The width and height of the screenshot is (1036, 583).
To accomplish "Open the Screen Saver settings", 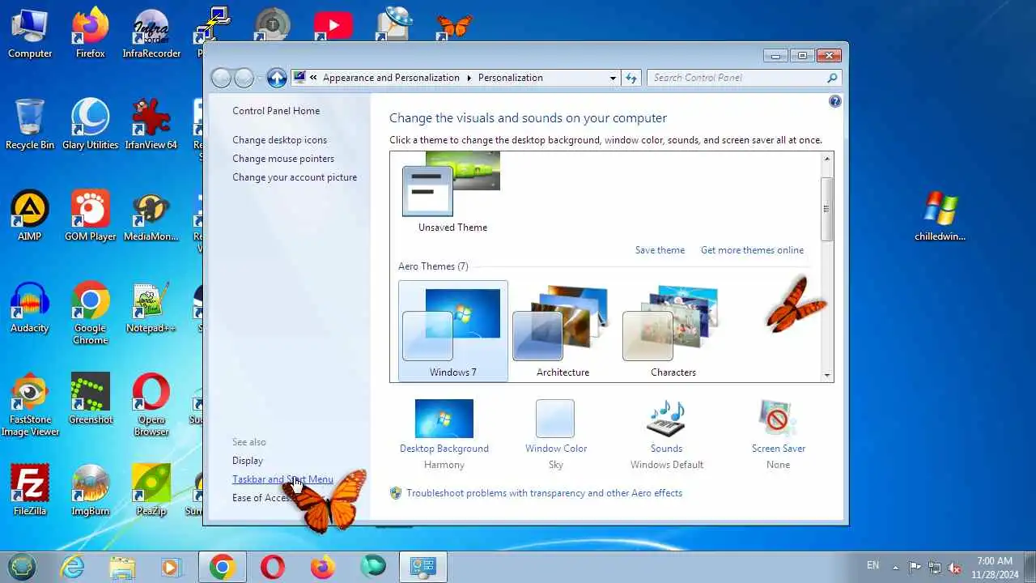I will coord(779,434).
